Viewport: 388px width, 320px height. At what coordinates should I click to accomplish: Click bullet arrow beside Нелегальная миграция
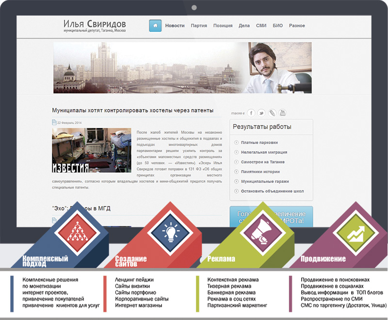(x=236, y=152)
